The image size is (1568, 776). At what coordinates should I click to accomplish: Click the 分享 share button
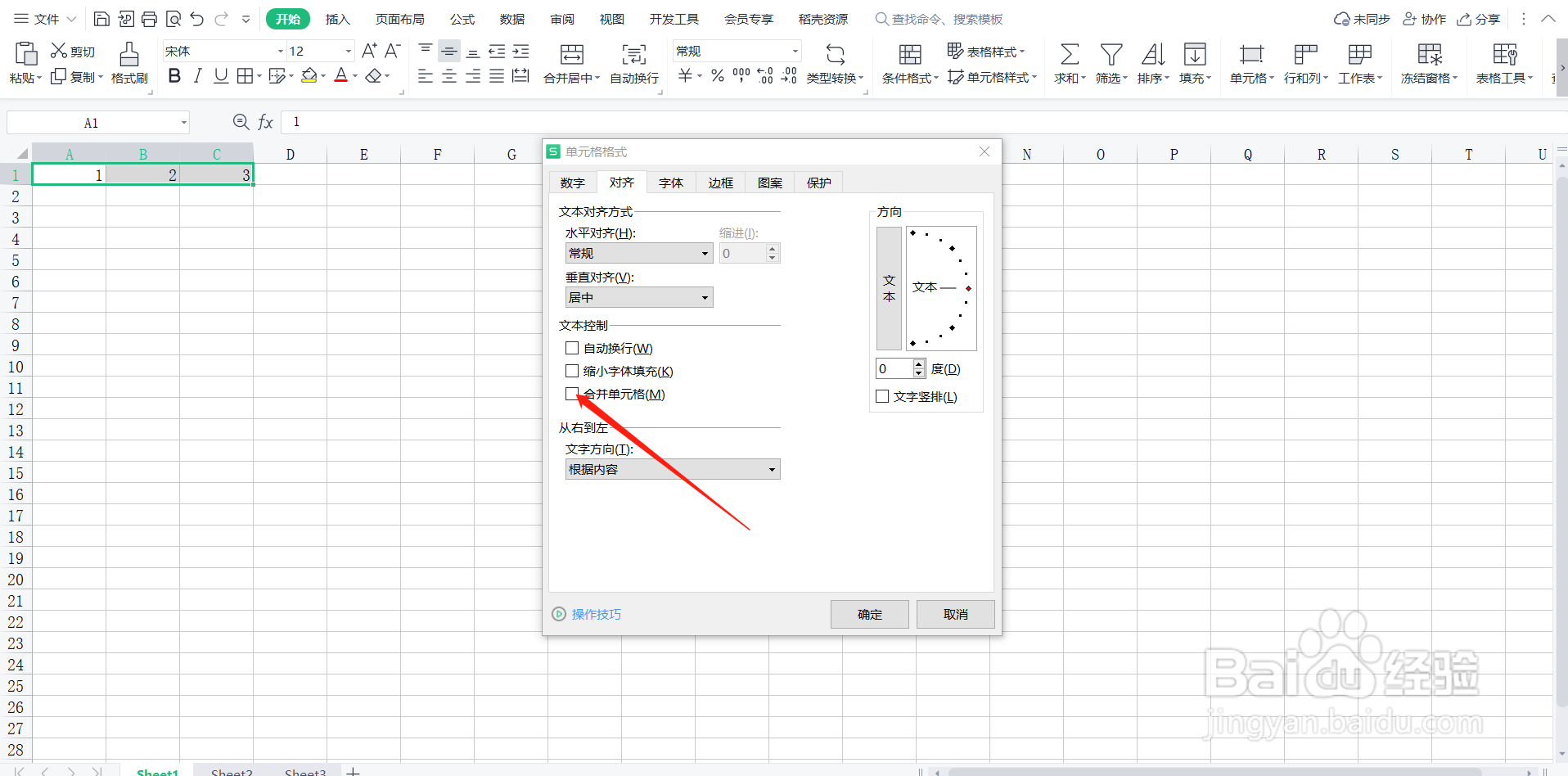pos(1479,19)
